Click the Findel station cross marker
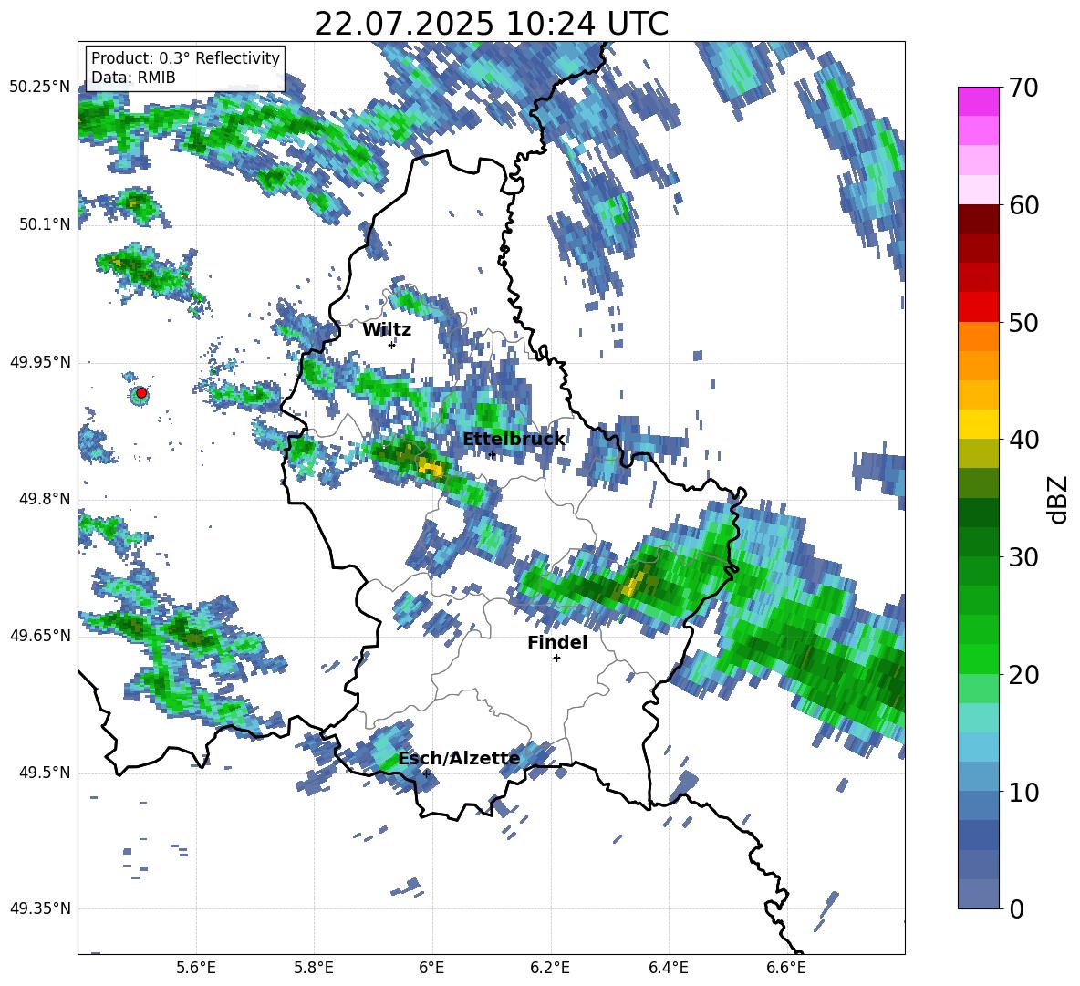 coord(556,659)
